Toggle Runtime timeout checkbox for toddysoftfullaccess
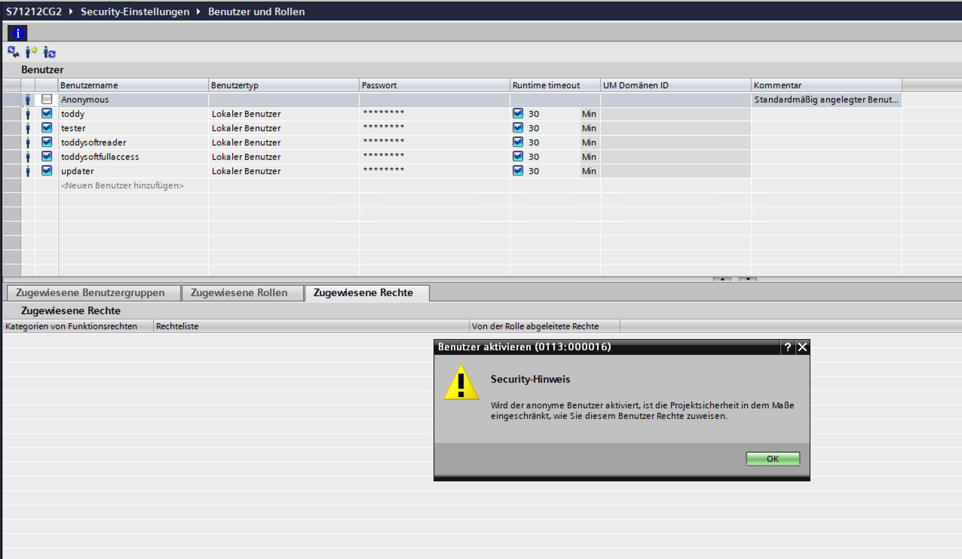The width and height of the screenshot is (962, 559). click(x=518, y=157)
